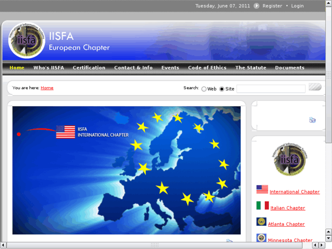Open the Italian Chapter link

point(288,208)
